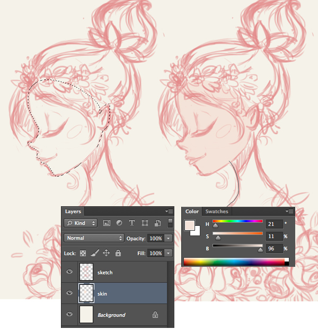The image size is (318, 329).
Task: Select the Background layer name
Action: 111,315
